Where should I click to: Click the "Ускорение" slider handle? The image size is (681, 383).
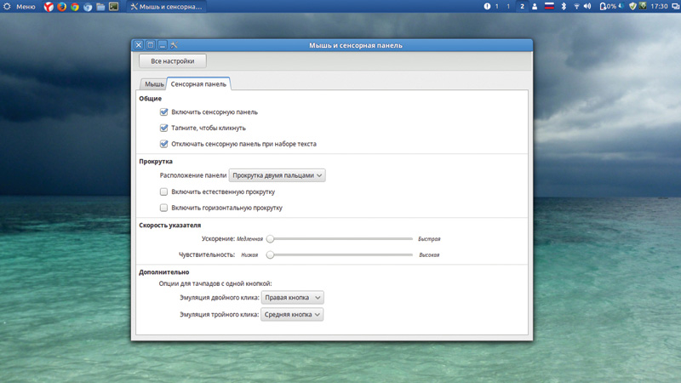pos(270,239)
